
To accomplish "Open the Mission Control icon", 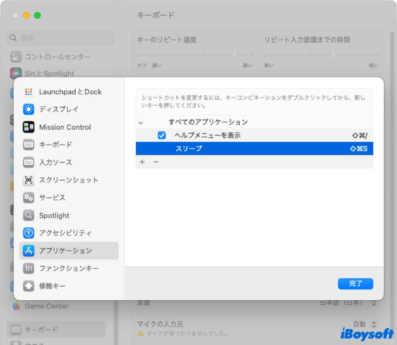I will [x=28, y=127].
